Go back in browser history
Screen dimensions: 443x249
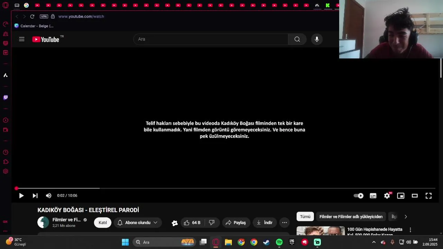coord(17,17)
